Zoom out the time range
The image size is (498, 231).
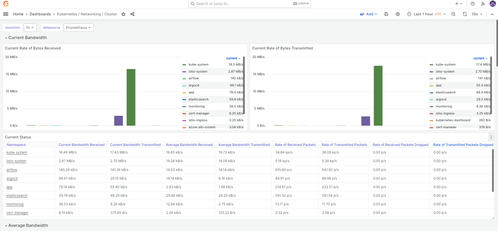[x=453, y=14]
